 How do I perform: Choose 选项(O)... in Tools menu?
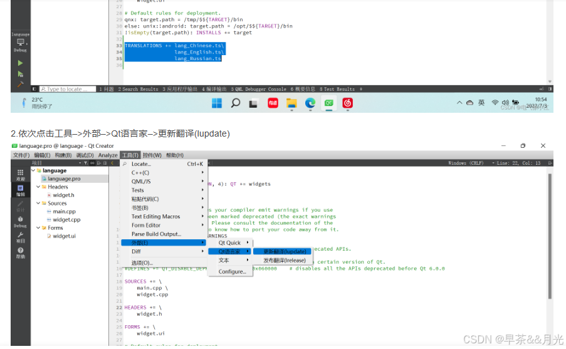click(163, 263)
